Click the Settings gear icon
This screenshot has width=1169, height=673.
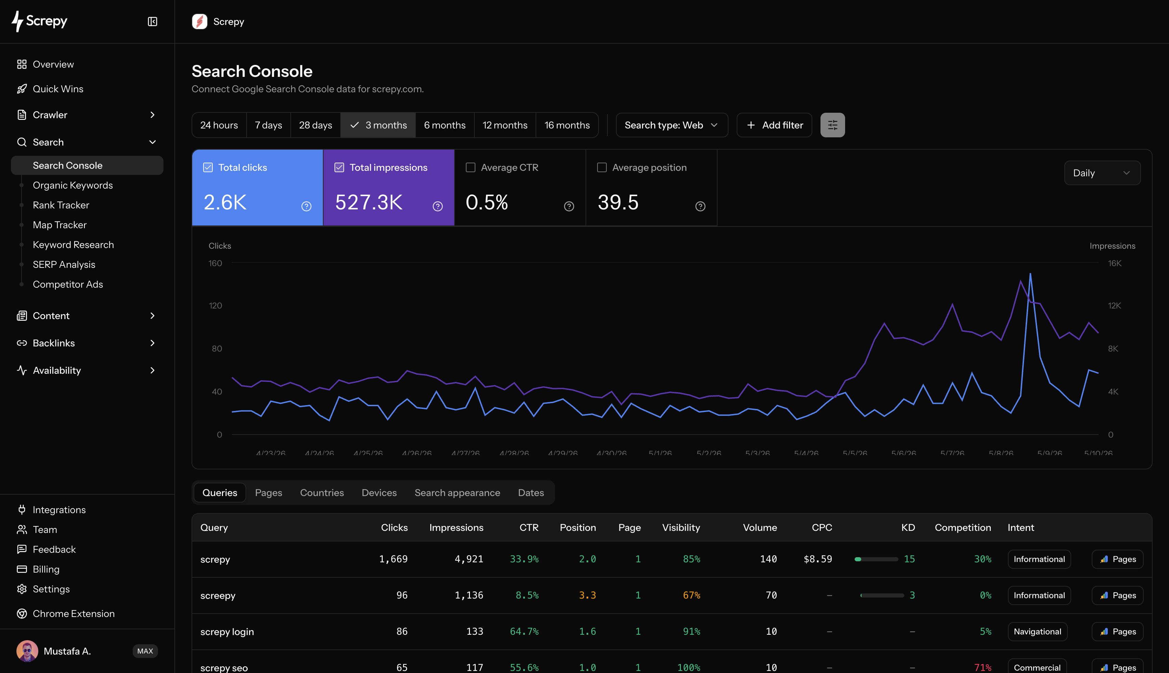pos(22,589)
